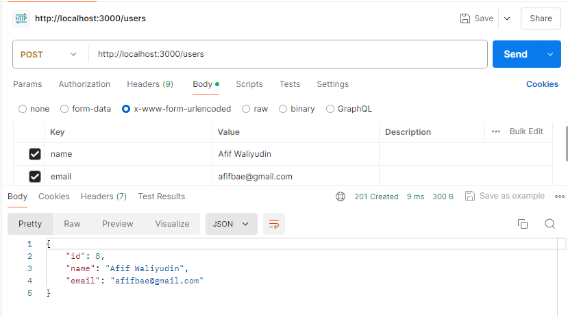The height and width of the screenshot is (317, 568).
Task: Open the key-value table three-dots options
Action: pyautogui.click(x=496, y=131)
